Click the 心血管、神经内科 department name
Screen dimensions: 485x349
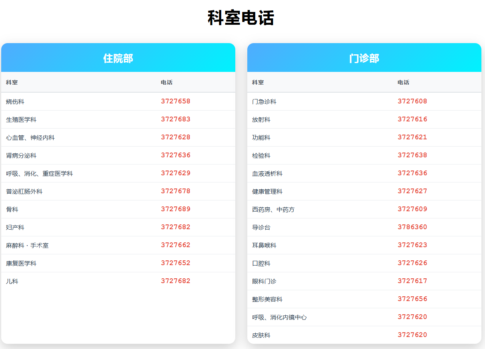coord(30,138)
